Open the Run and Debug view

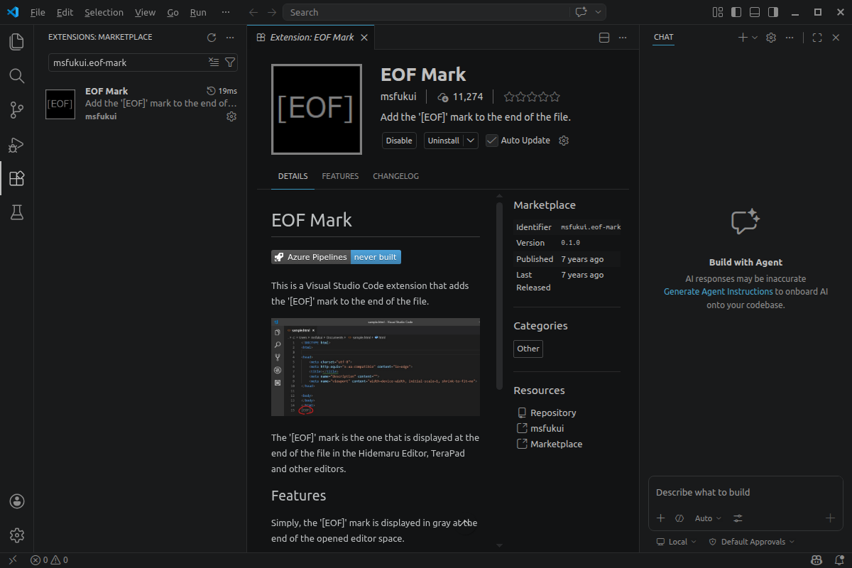[17, 144]
